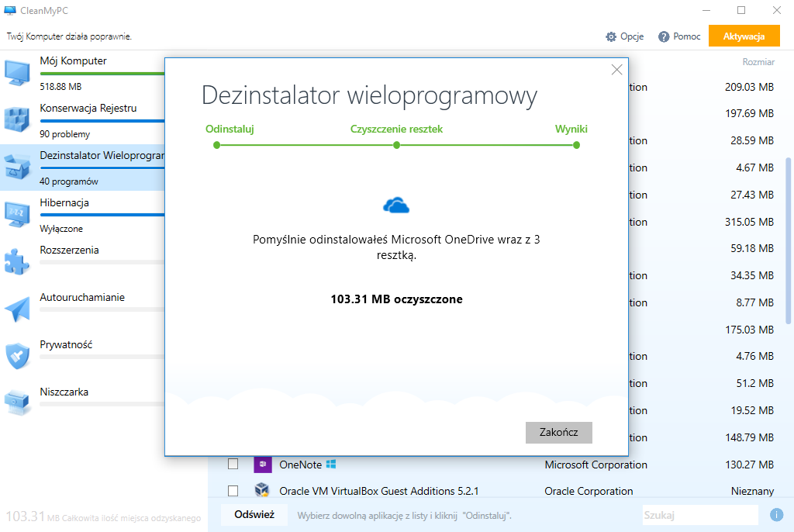Tick the Oracle VM VirtualBox checkbox
Image resolution: width=794 pixels, height=532 pixels.
tap(233, 490)
